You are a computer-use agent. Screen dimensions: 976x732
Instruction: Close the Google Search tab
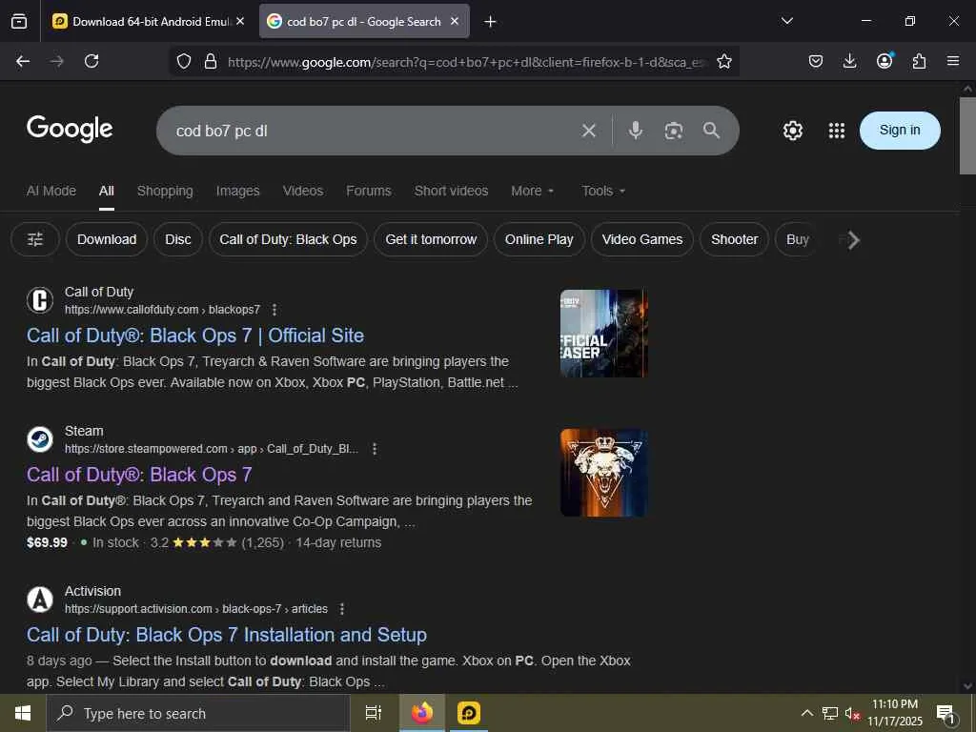pyautogui.click(x=455, y=21)
